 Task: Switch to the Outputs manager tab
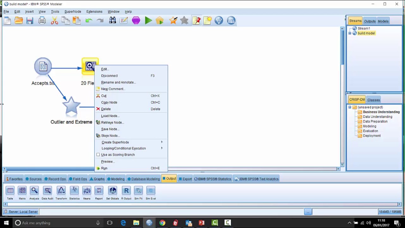[370, 21]
